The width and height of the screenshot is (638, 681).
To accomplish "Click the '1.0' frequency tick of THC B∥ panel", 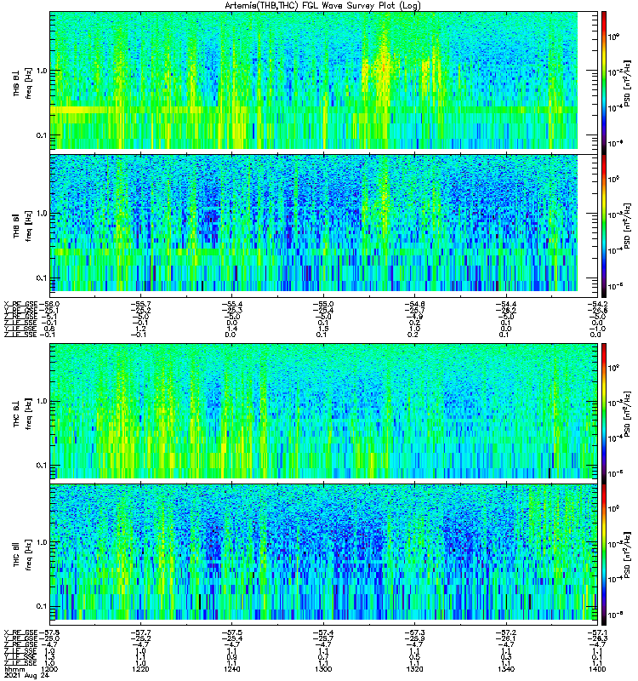I will tap(42, 542).
